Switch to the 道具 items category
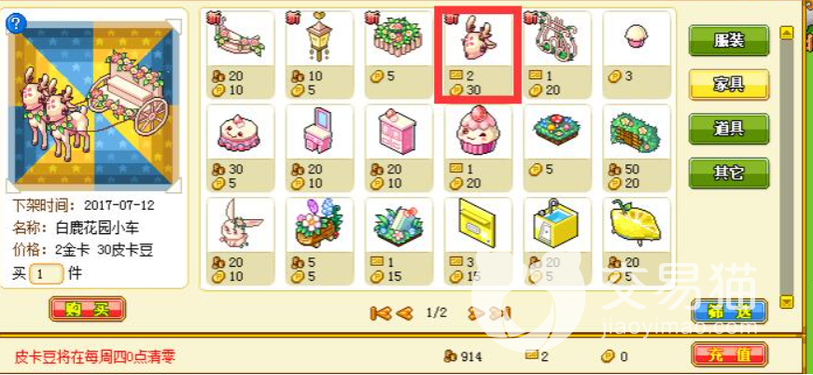The width and height of the screenshot is (813, 375). coord(728,129)
